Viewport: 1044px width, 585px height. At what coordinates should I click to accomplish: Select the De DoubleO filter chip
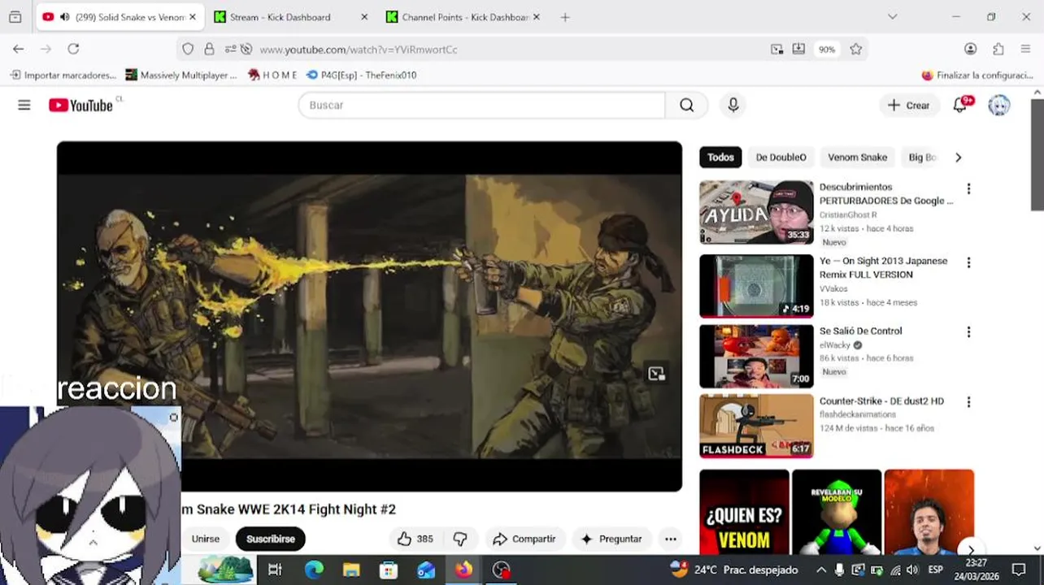781,158
